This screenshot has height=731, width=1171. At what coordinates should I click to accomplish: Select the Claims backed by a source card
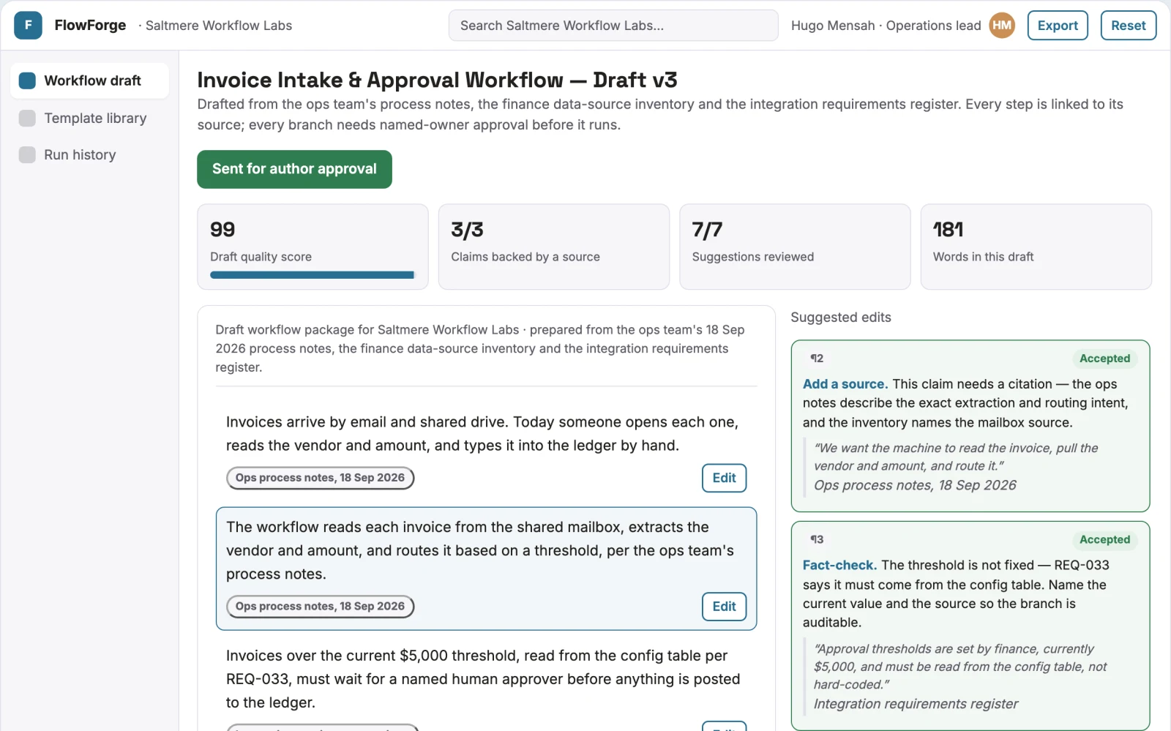pyautogui.click(x=553, y=247)
